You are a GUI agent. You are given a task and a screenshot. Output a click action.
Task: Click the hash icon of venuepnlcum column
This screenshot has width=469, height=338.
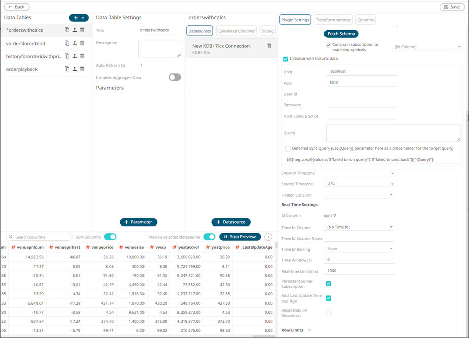pos(13,247)
